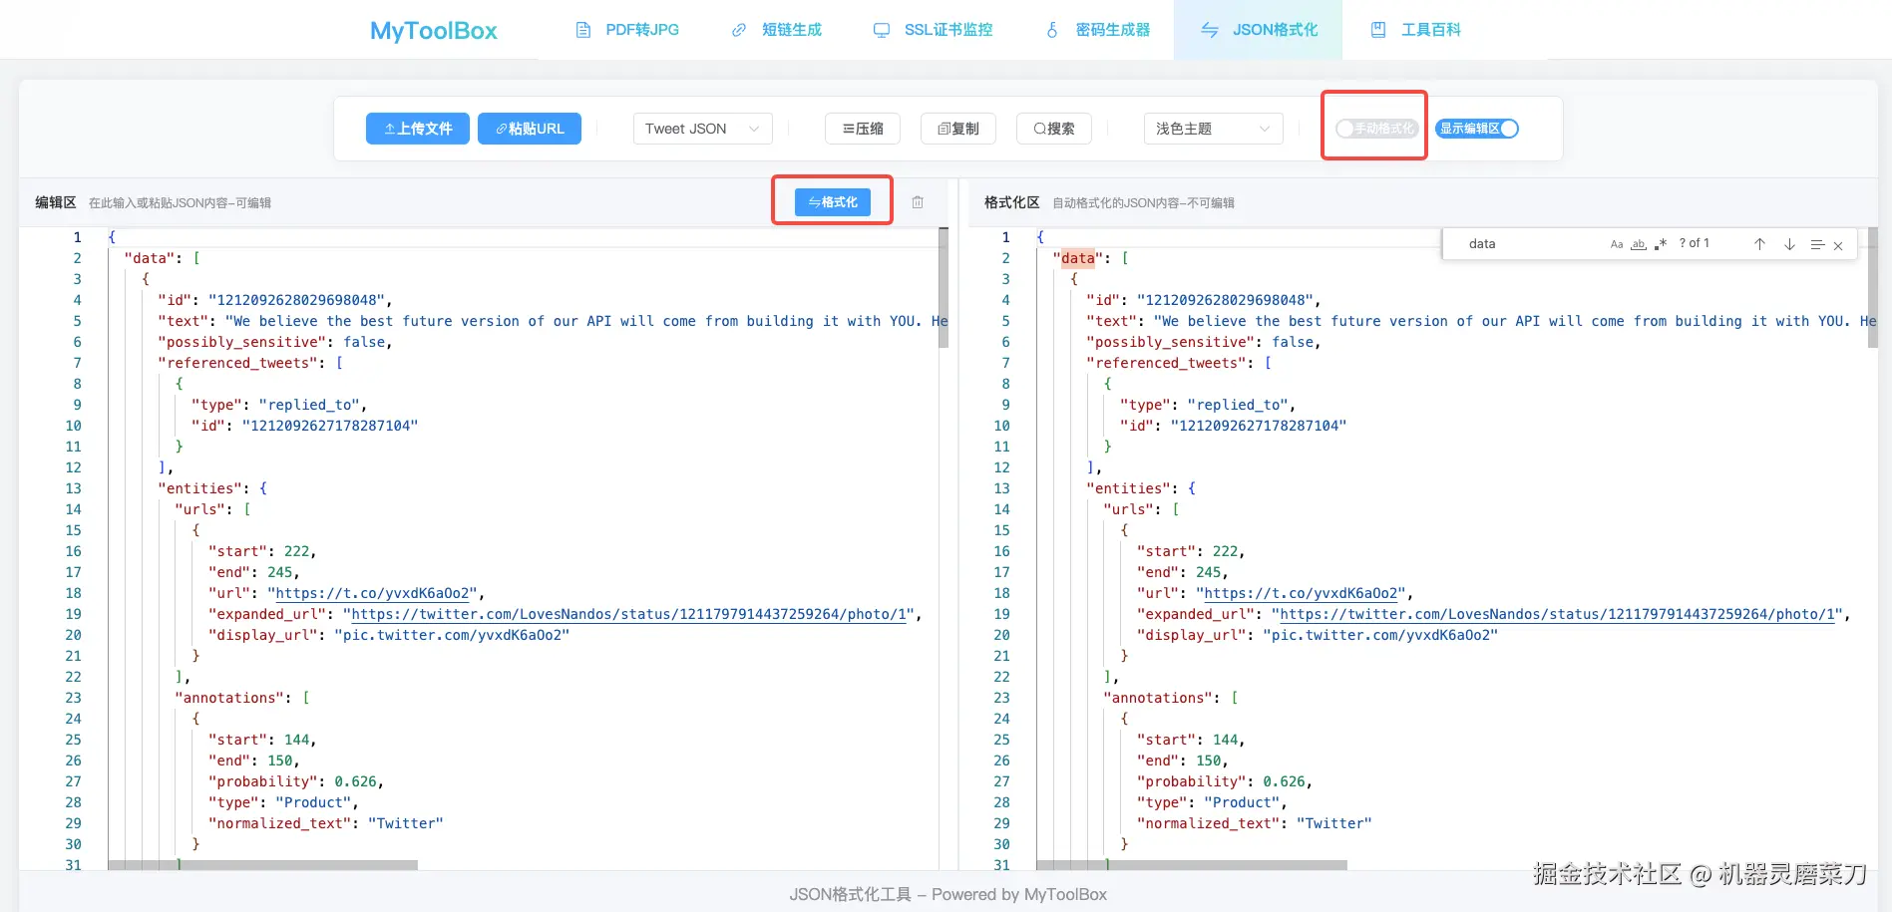Click "referenced_tweets" key in formatted pane
The width and height of the screenshot is (1892, 912).
click(x=1167, y=363)
